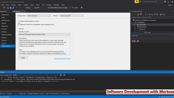This screenshot has height=98, width=174.
Task: Enable Code Analysis on Build checkbox
Action: pos(18,21)
